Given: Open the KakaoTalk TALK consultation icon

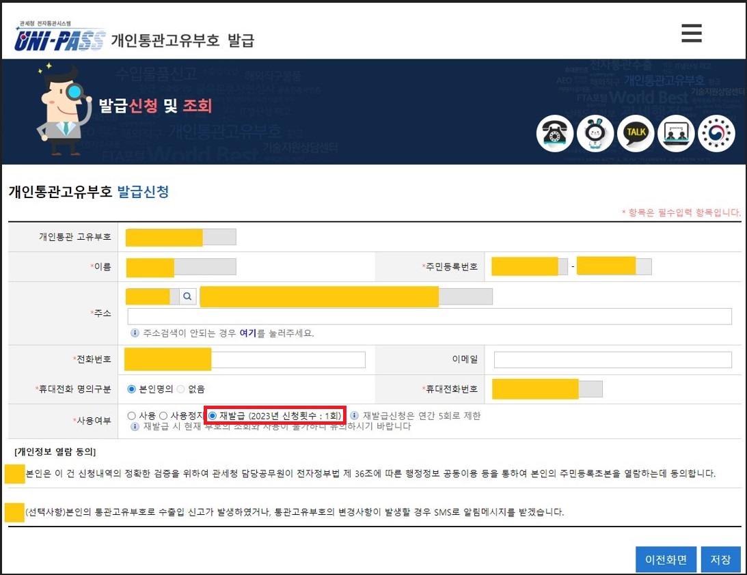Looking at the screenshot, I should pos(636,134).
